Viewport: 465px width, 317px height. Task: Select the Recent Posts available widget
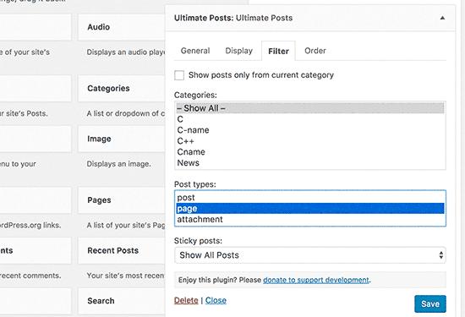[121, 250]
